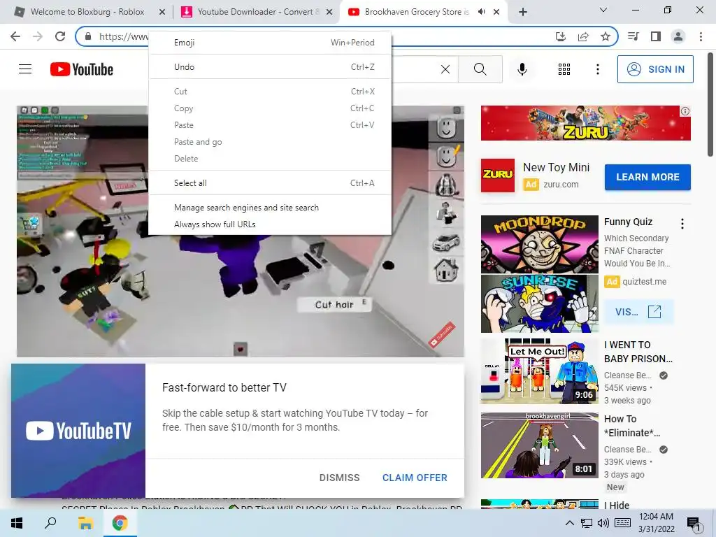Click the YouTube logo
The height and width of the screenshot is (537, 716).
[x=82, y=69]
